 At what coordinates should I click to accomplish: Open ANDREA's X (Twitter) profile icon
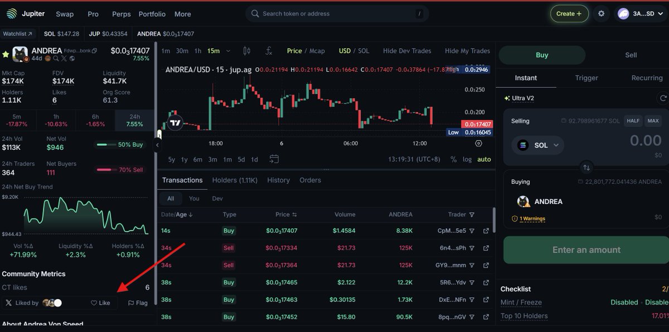point(64,58)
